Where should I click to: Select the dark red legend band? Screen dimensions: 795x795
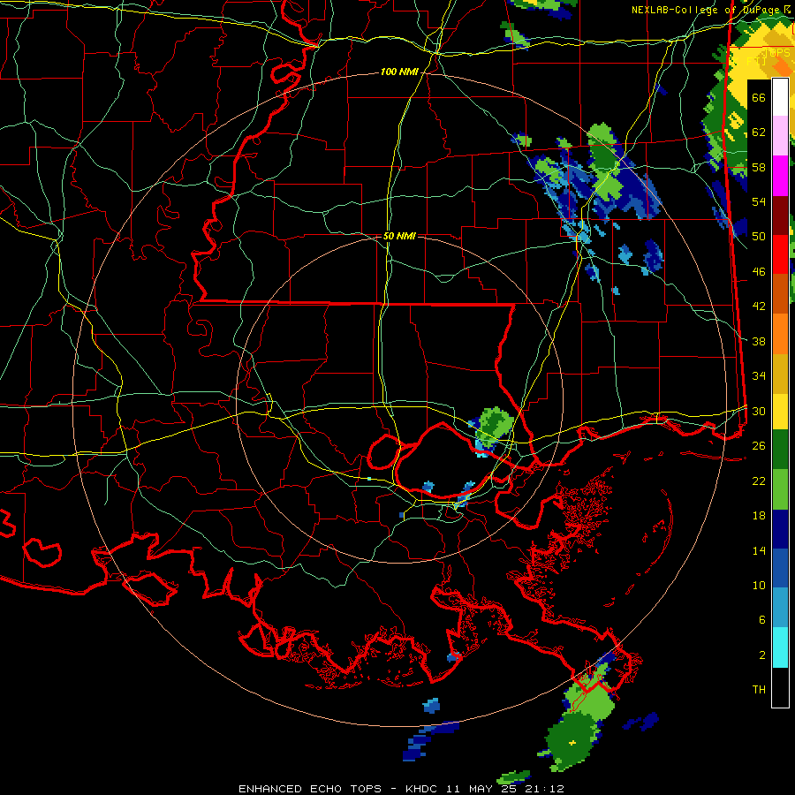(x=780, y=216)
